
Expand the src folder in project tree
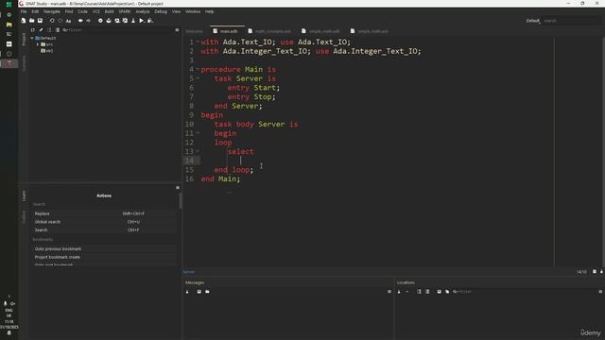pyautogui.click(x=38, y=44)
